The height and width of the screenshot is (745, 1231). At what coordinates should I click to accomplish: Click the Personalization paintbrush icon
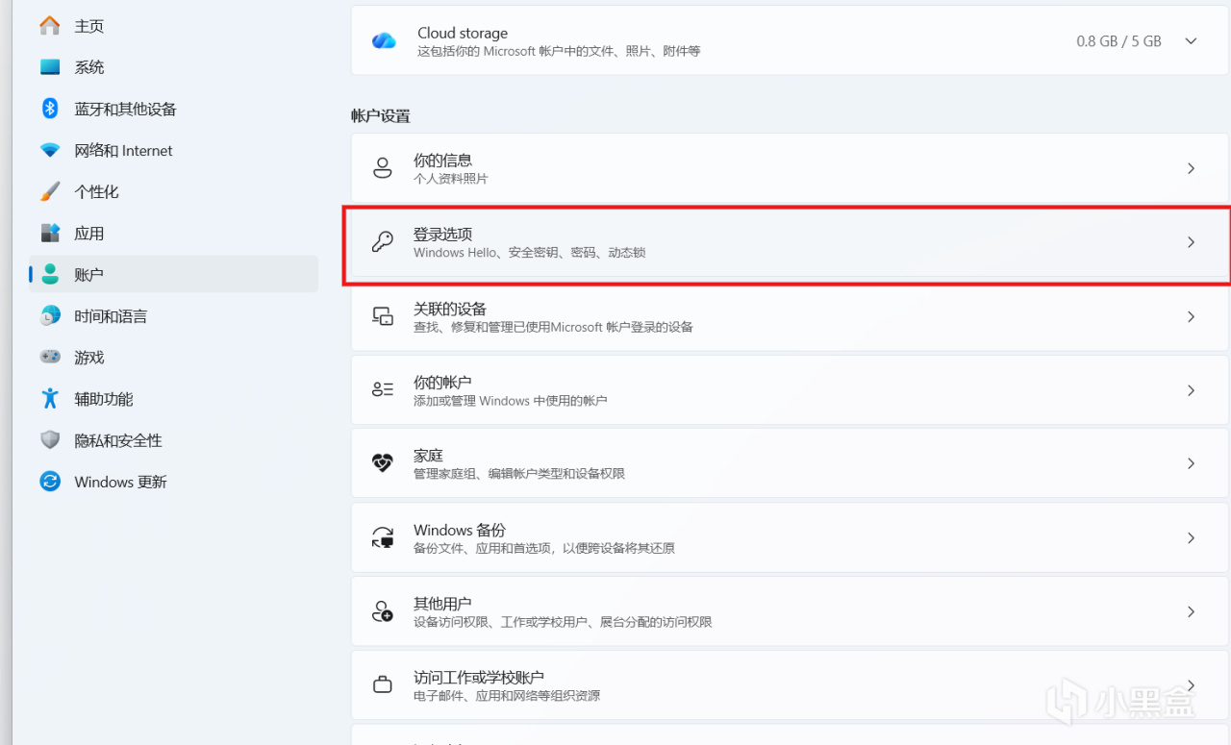(50, 191)
